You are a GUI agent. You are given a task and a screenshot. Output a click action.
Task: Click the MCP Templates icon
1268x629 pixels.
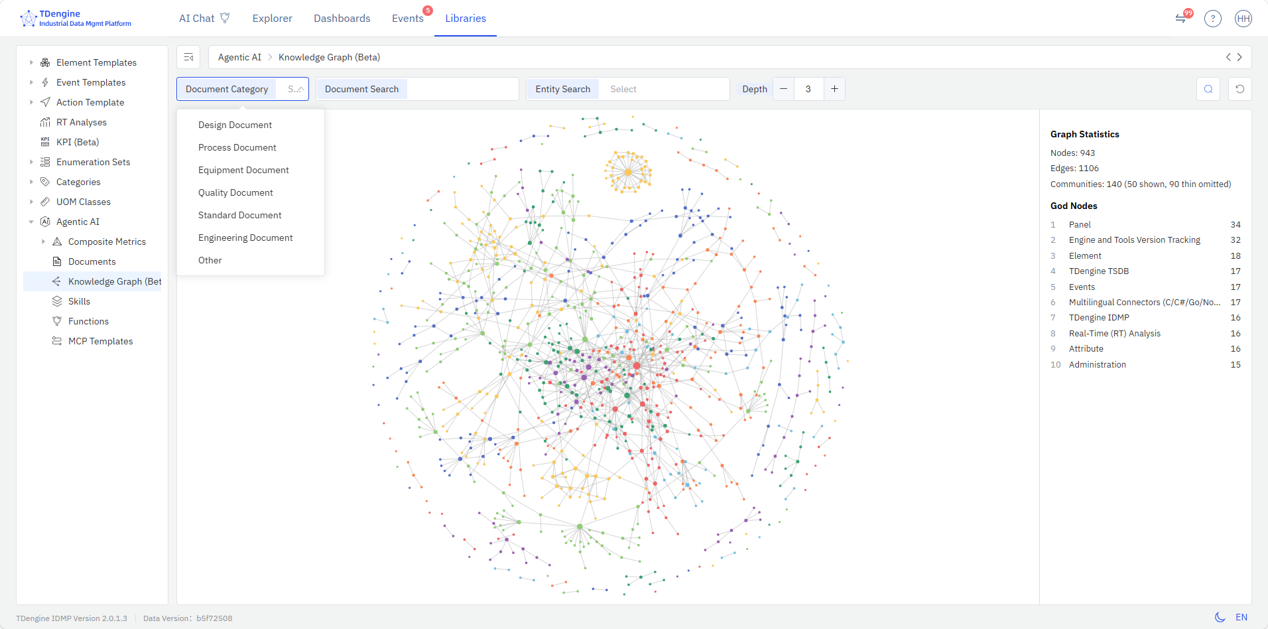pos(57,341)
